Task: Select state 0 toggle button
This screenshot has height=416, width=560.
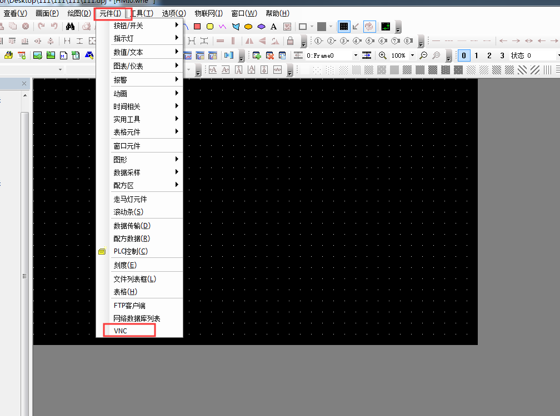Action: [x=463, y=55]
